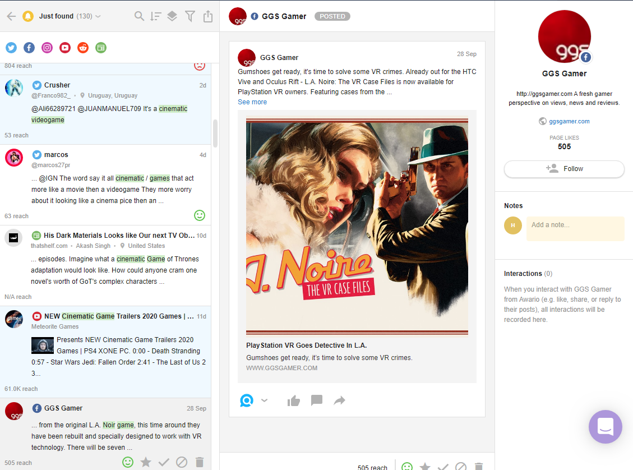Click the GGS Gamer name in header

click(x=284, y=17)
